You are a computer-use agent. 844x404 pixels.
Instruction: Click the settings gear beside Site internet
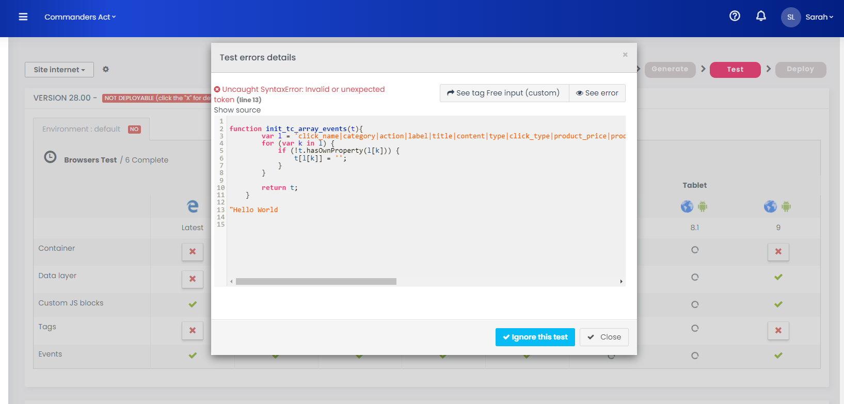106,69
